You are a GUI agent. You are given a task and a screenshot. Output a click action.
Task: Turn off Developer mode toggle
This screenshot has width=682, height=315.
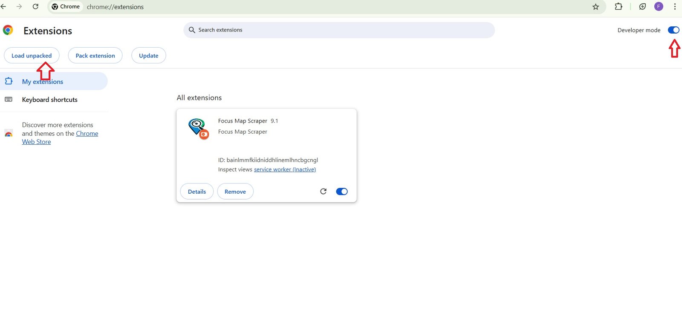tap(673, 30)
